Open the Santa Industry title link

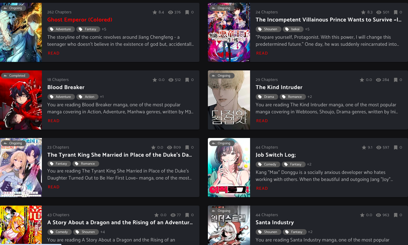274,222
